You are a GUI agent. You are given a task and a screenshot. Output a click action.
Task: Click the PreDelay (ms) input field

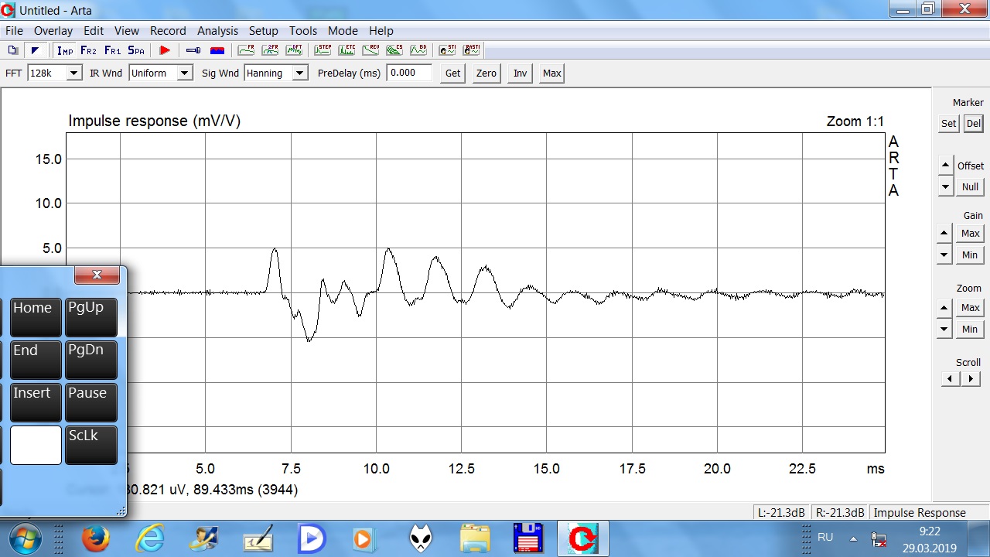coord(408,73)
